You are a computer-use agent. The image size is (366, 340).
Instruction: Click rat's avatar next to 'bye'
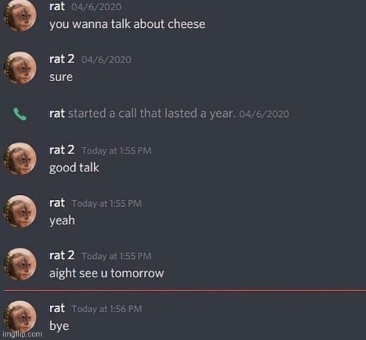[20, 317]
